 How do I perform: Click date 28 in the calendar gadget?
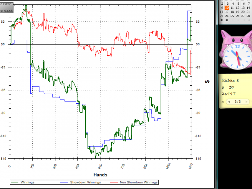[248, 16]
